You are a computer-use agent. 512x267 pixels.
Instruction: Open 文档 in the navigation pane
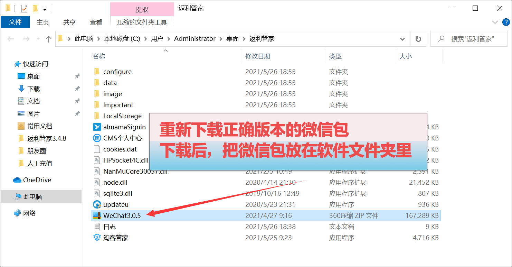(34, 101)
